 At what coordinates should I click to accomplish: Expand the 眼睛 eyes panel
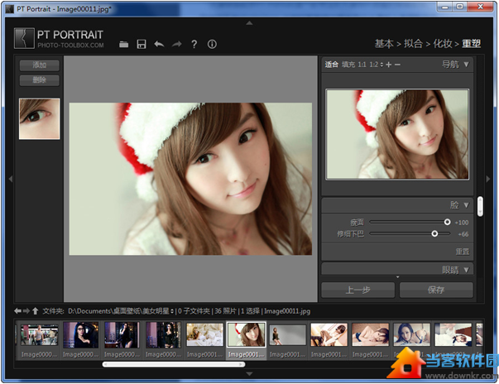tap(466, 269)
